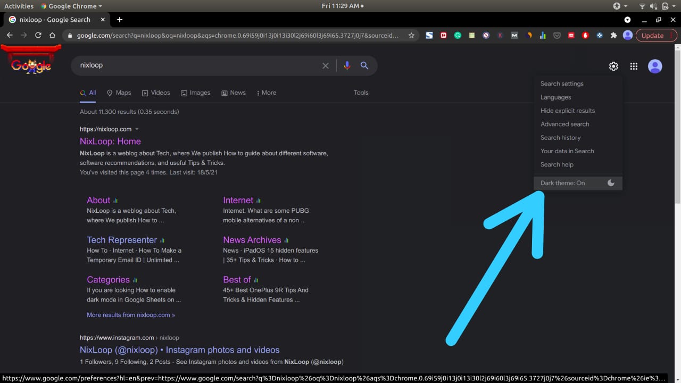Viewport: 681px width, 383px height.
Task: Click More results from nixloop.com
Action: (131, 315)
